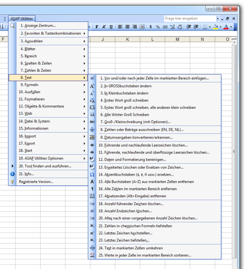
Task: Restore the workbook window inside Excel
Action: pos(227,19)
